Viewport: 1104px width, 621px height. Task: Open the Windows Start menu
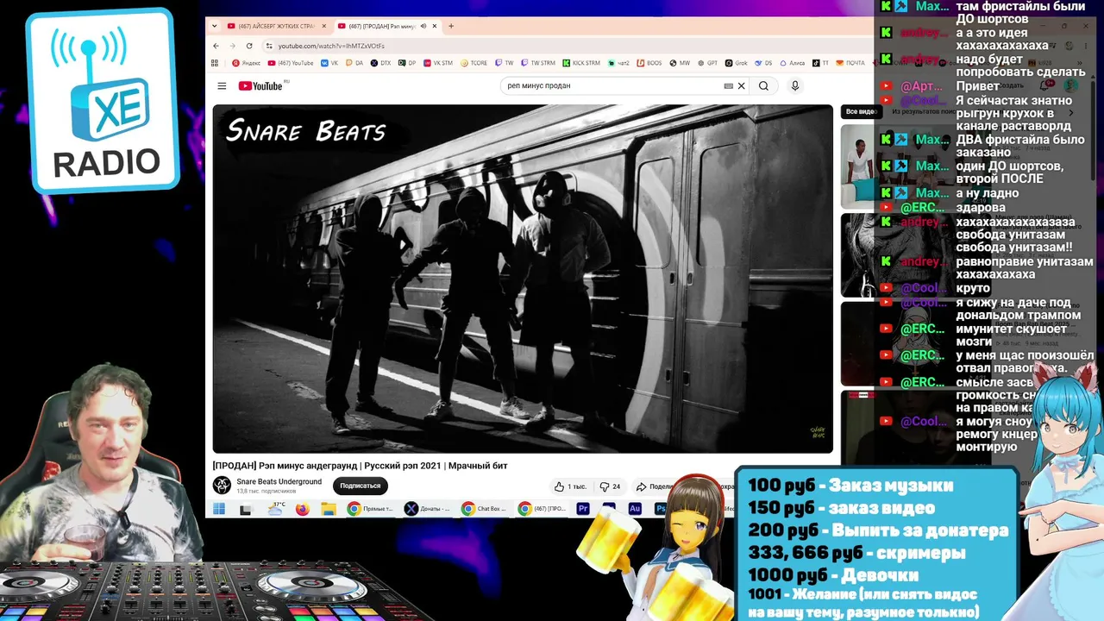[x=219, y=509]
